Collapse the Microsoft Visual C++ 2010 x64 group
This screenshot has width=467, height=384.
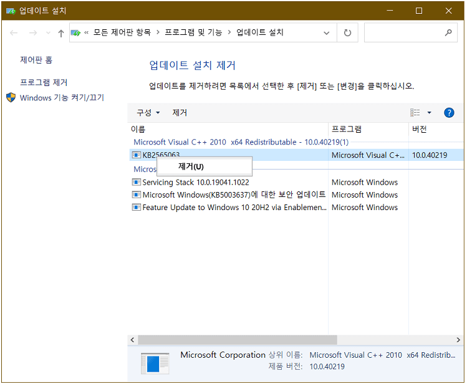(241, 142)
